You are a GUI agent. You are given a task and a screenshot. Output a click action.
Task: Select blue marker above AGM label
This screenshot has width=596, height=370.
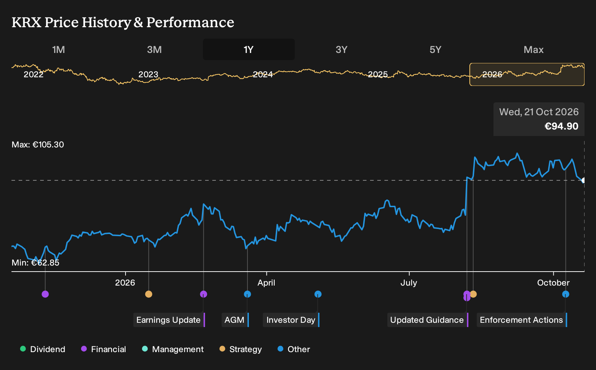click(x=247, y=294)
